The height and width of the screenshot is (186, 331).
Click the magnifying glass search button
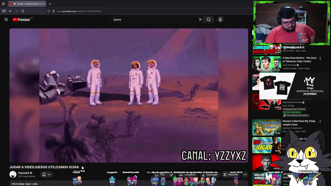click(209, 19)
